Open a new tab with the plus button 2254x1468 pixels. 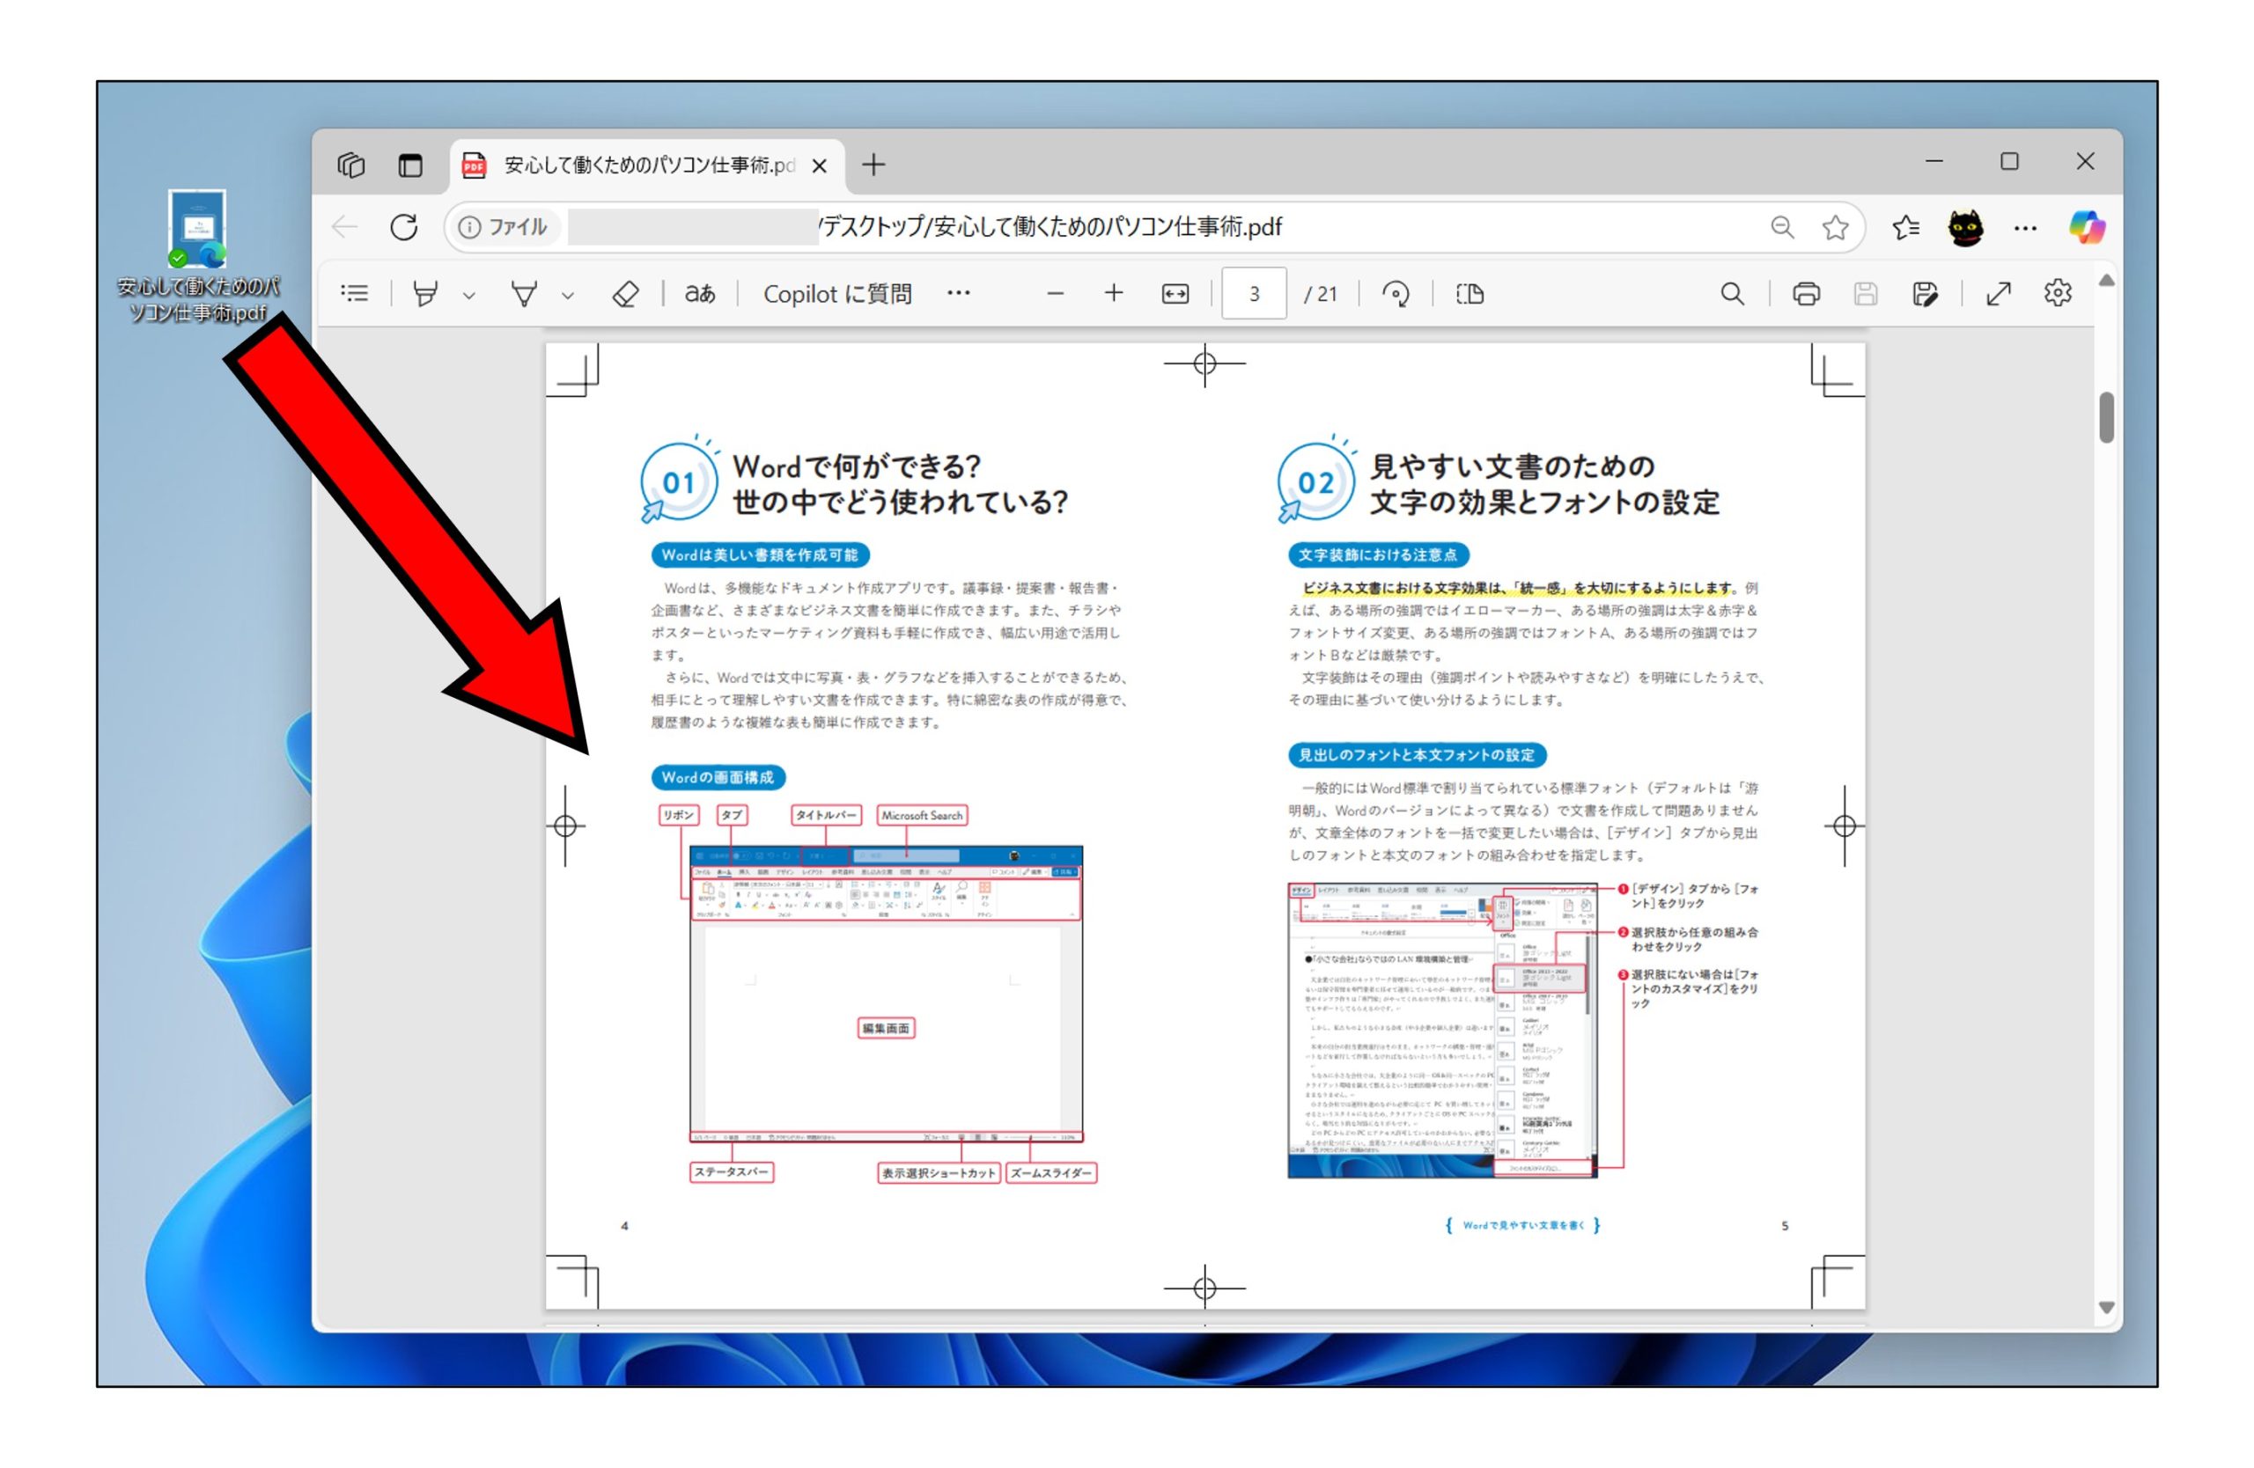(873, 165)
